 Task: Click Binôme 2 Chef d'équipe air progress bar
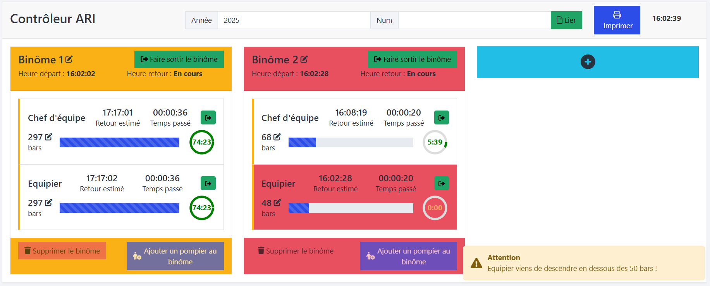click(351, 142)
